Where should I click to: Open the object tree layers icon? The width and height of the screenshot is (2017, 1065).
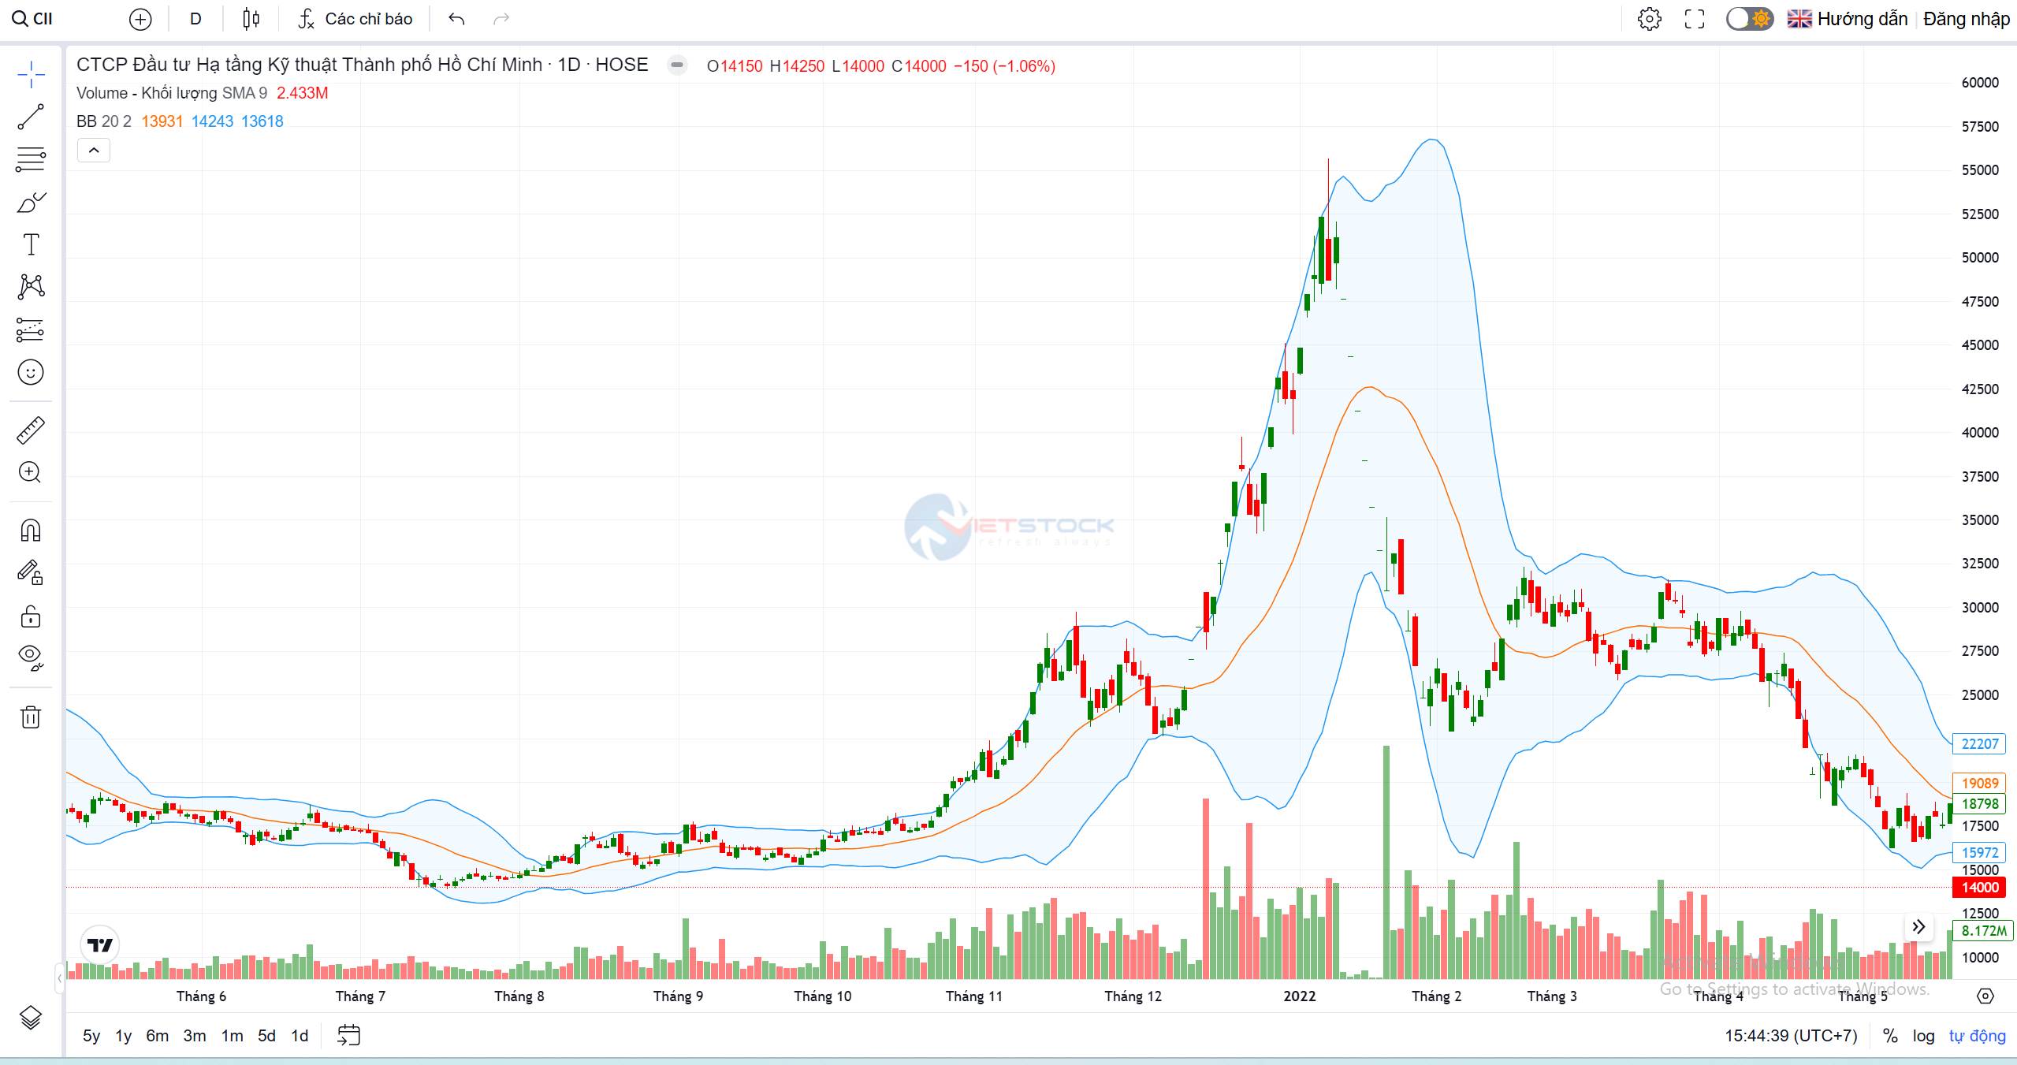(x=31, y=1018)
